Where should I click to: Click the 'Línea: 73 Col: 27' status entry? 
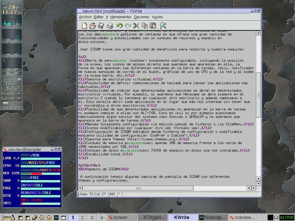(92, 194)
